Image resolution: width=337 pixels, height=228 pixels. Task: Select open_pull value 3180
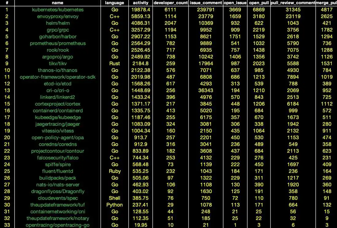[259, 17]
